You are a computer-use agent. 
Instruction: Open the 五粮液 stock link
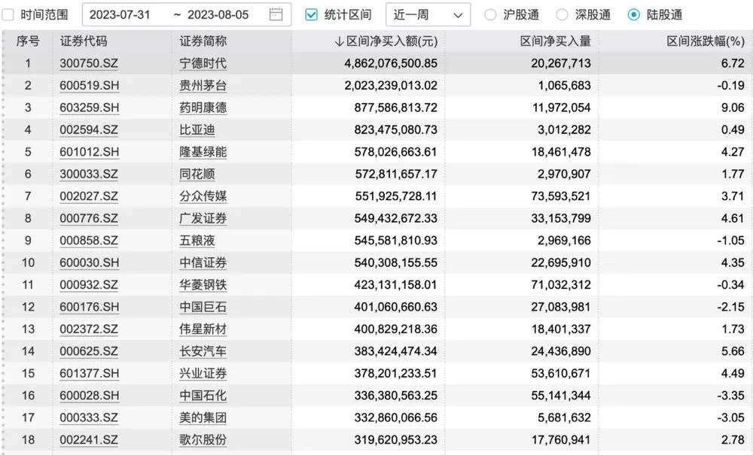pyautogui.click(x=197, y=240)
